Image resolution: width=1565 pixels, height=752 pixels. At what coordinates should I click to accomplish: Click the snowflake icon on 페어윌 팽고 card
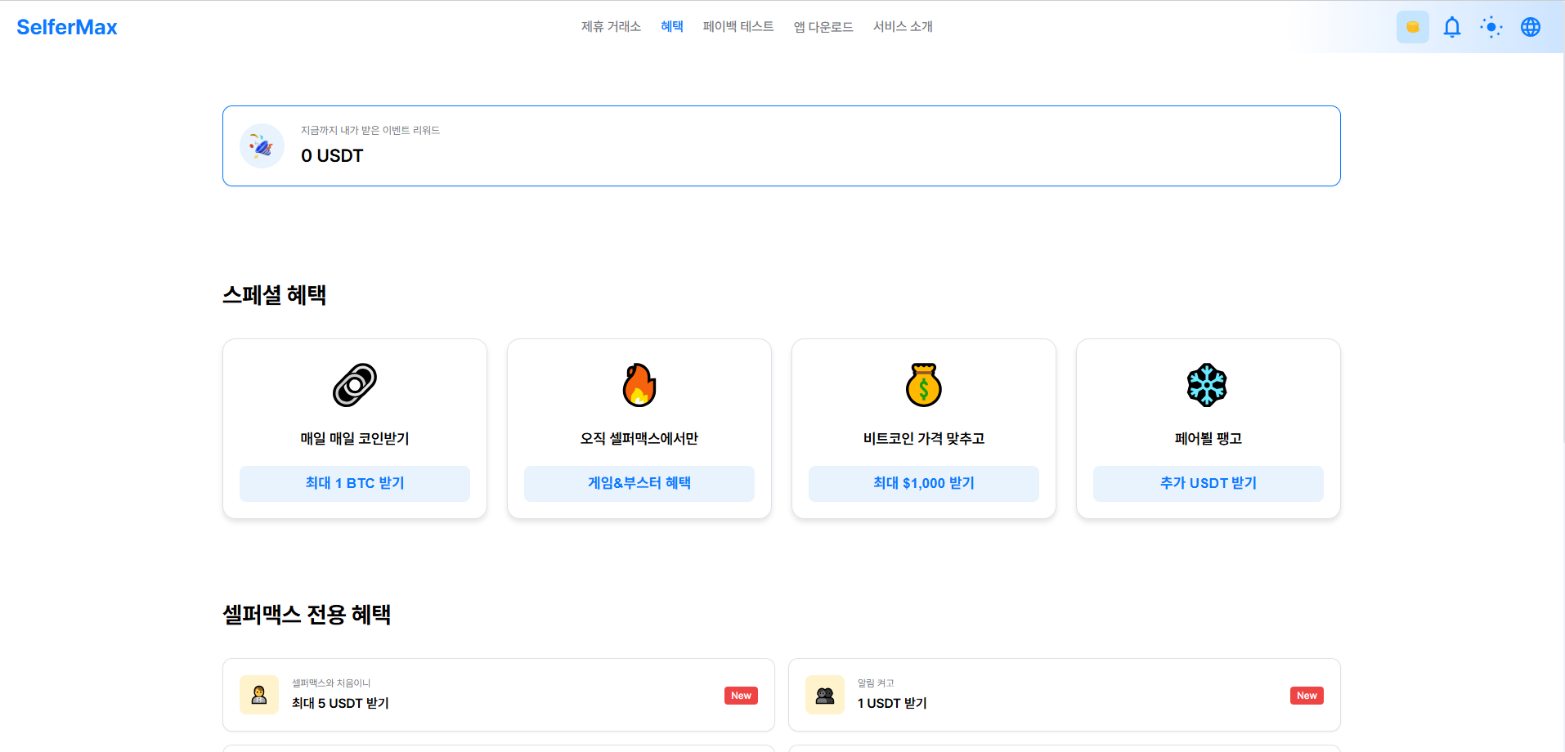point(1208,385)
